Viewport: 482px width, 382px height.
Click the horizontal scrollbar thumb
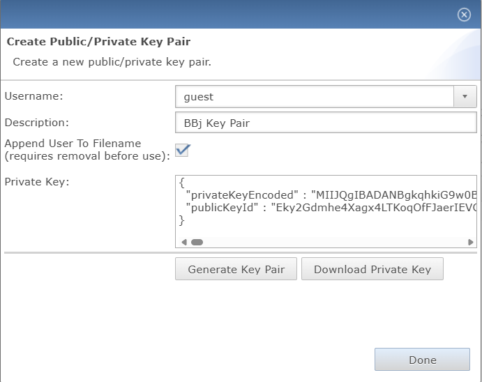coord(197,243)
